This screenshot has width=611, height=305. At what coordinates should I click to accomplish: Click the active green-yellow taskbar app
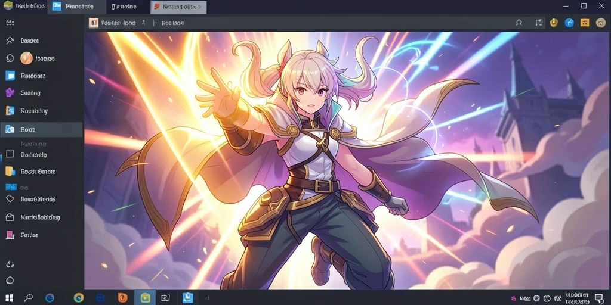(145, 298)
